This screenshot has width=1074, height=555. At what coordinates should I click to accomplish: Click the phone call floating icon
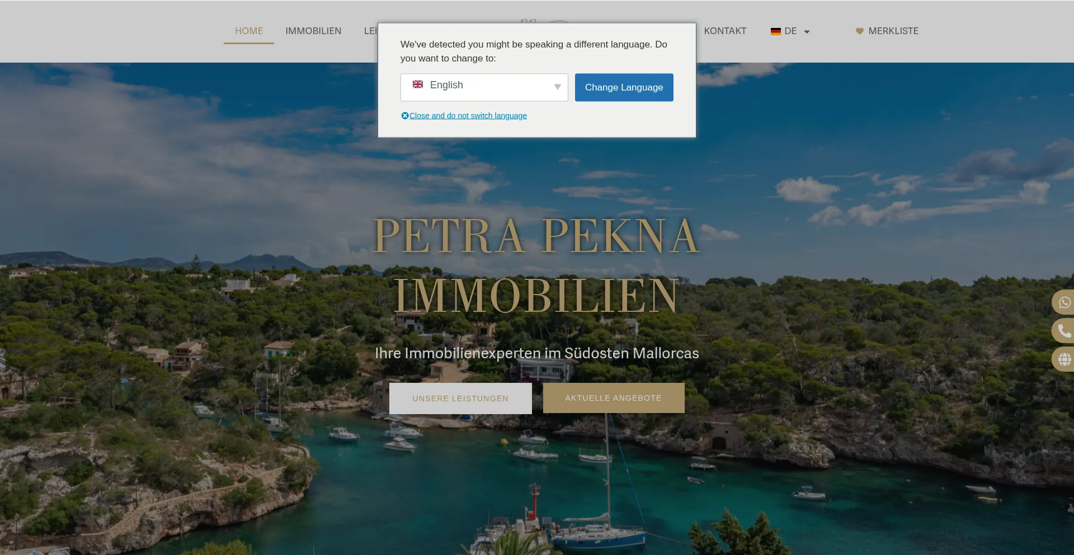1064,331
